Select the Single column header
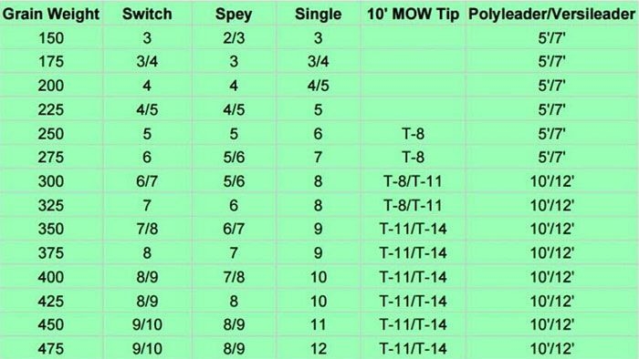 pos(319,15)
